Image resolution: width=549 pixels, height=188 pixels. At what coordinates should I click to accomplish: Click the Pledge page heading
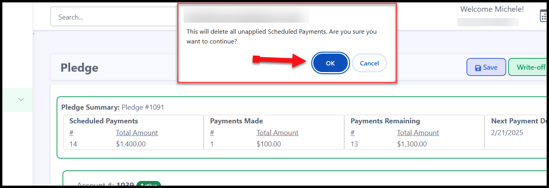pos(79,68)
